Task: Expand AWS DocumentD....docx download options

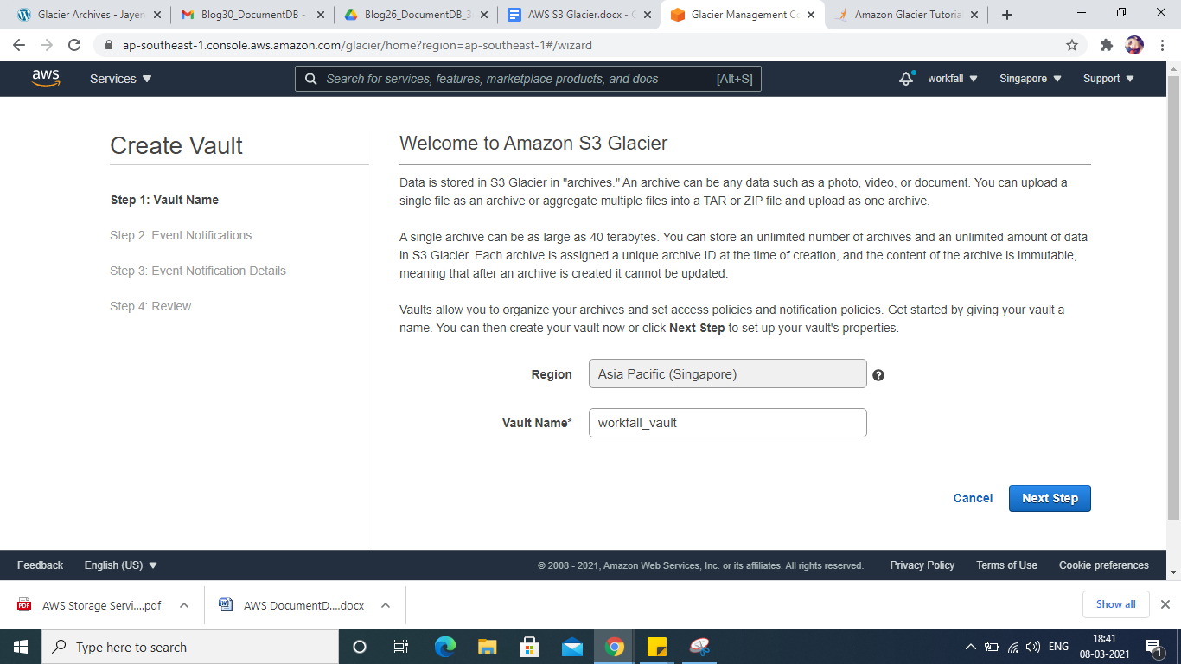Action: (x=386, y=605)
